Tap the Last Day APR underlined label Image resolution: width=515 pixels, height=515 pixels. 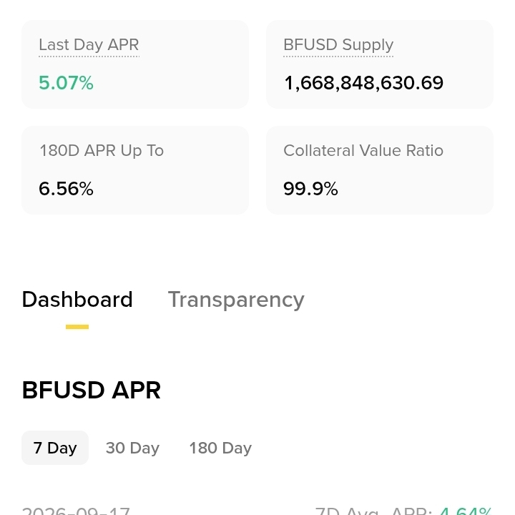click(x=89, y=45)
